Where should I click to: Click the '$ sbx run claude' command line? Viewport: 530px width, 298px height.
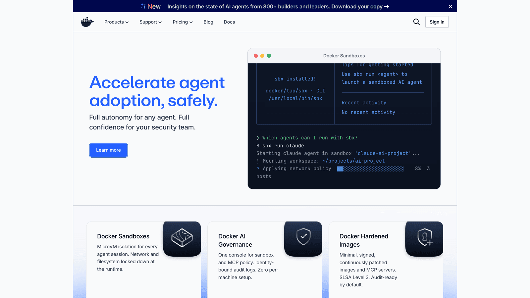coord(280,146)
